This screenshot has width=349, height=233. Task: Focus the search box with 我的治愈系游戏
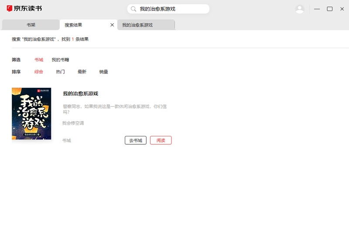click(172, 9)
